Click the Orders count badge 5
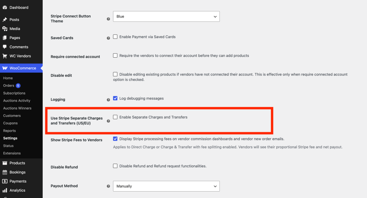The image size is (367, 198). [x=18, y=86]
